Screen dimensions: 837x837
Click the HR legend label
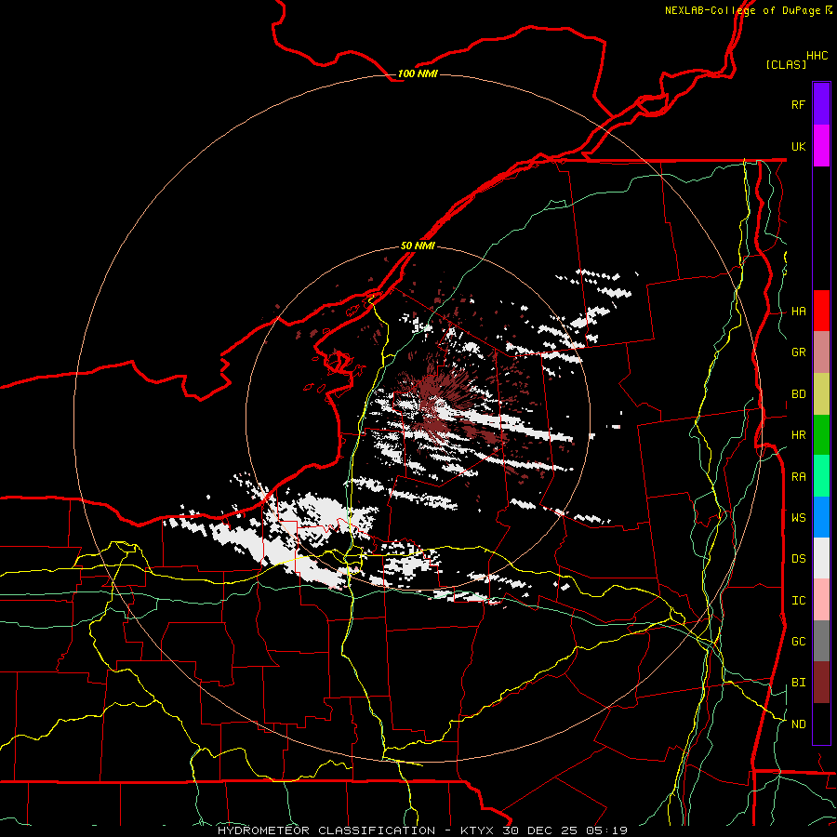click(798, 434)
